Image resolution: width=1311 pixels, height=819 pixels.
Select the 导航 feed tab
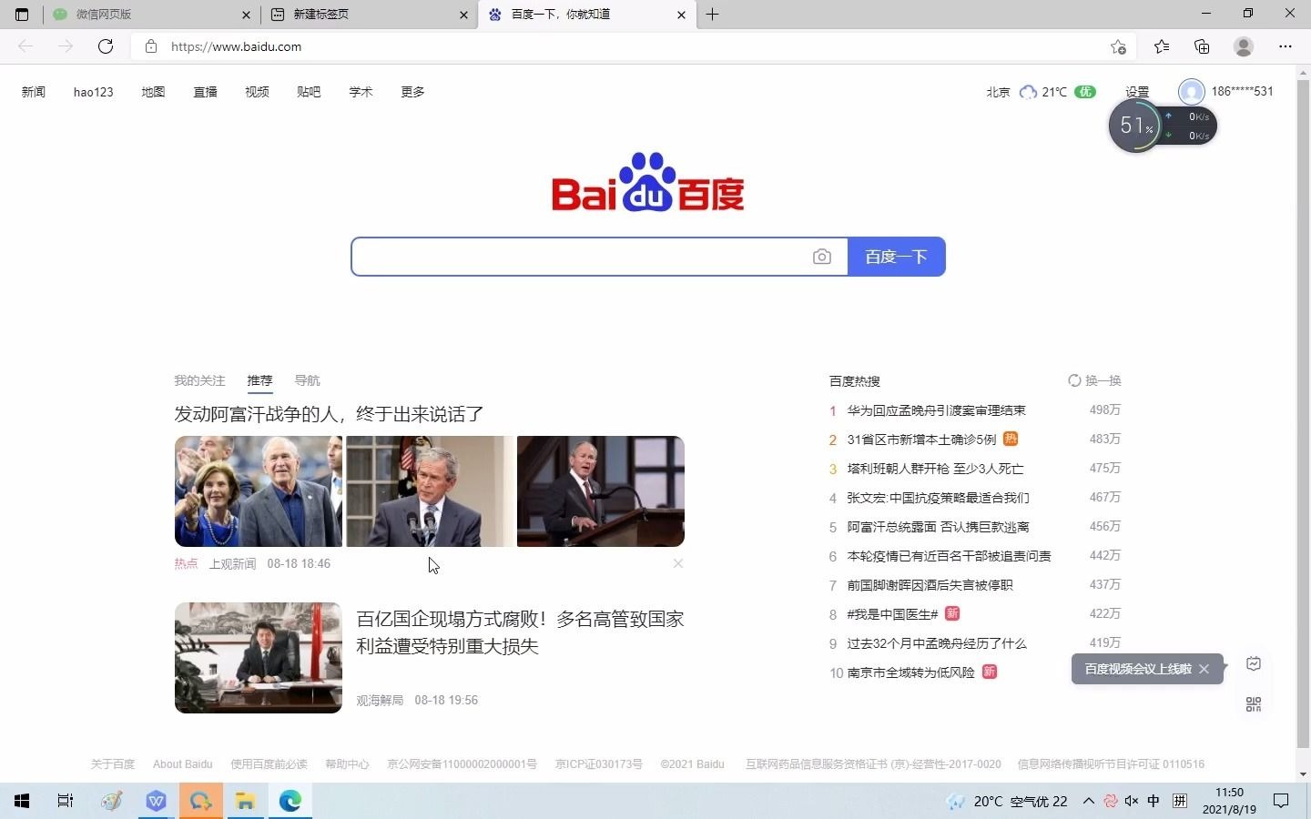pos(307,380)
